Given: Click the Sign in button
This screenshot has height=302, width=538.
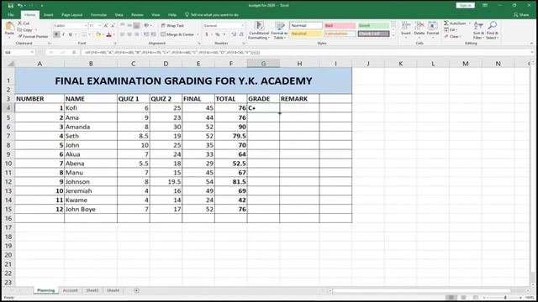Looking at the screenshot, I should coord(465,6).
